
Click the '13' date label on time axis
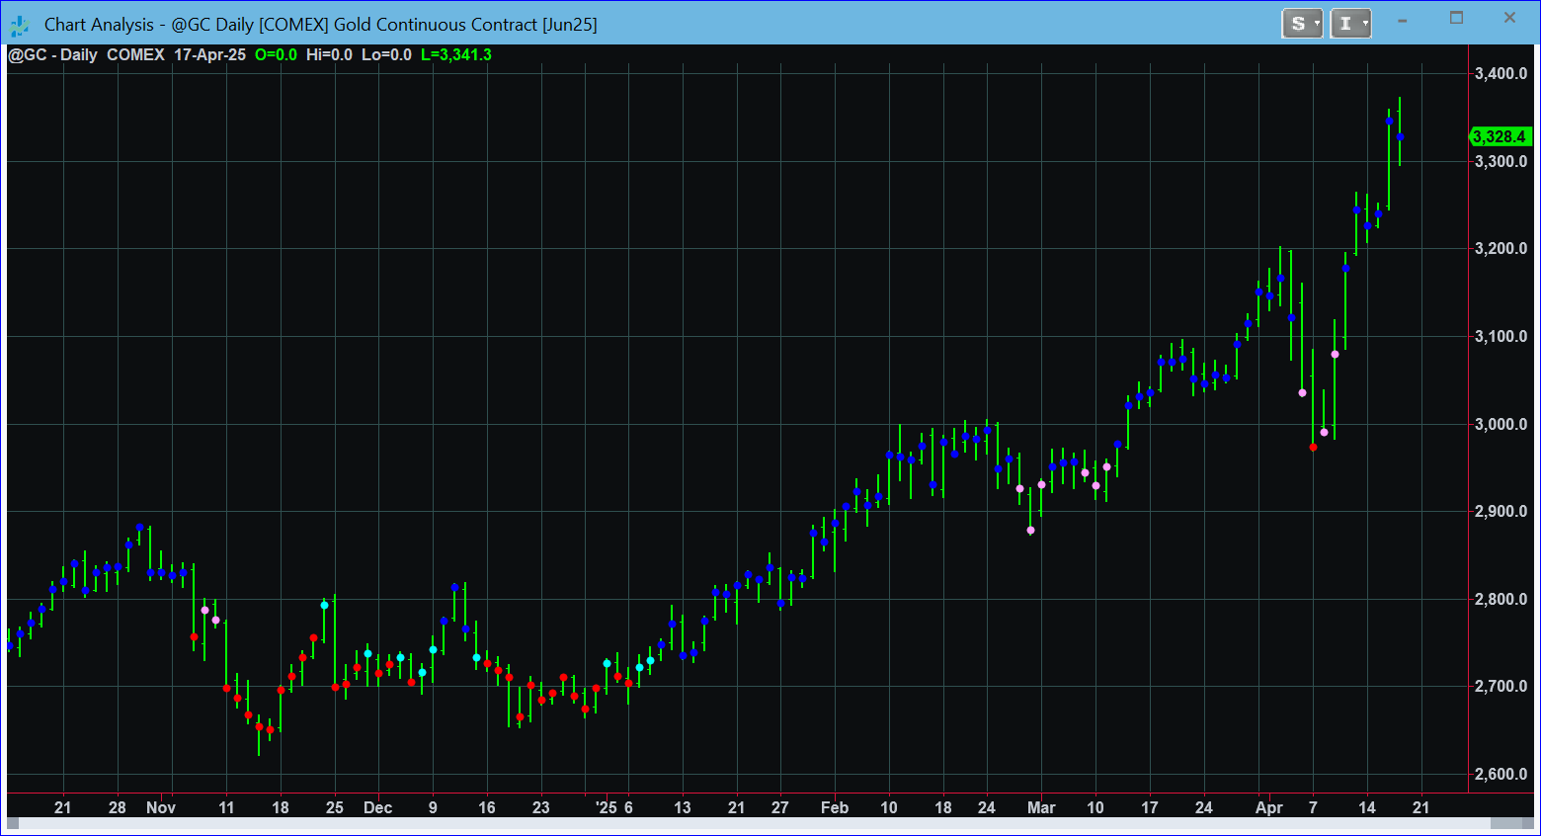(683, 807)
